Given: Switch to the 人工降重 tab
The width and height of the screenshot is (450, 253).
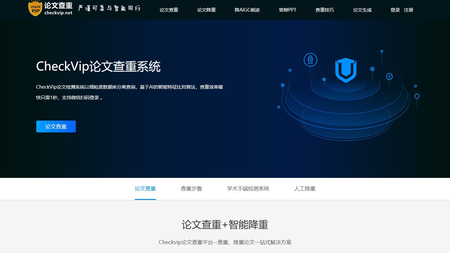Looking at the screenshot, I should (305, 189).
